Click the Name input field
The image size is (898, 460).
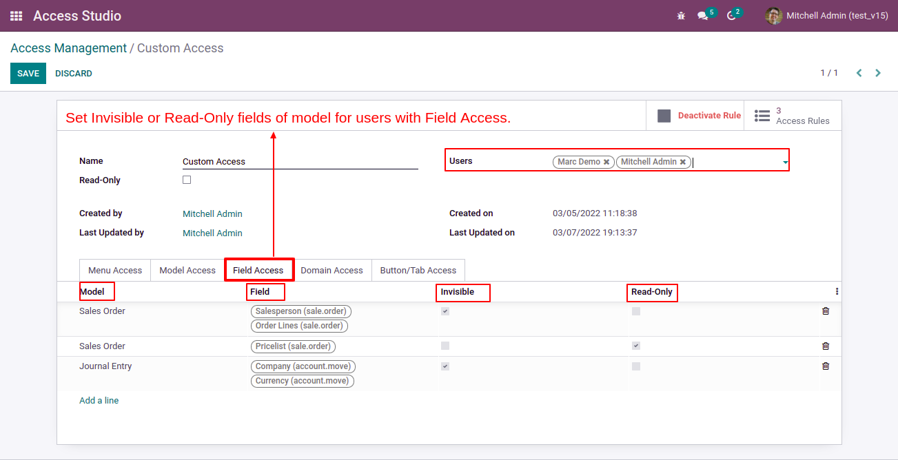(300, 162)
